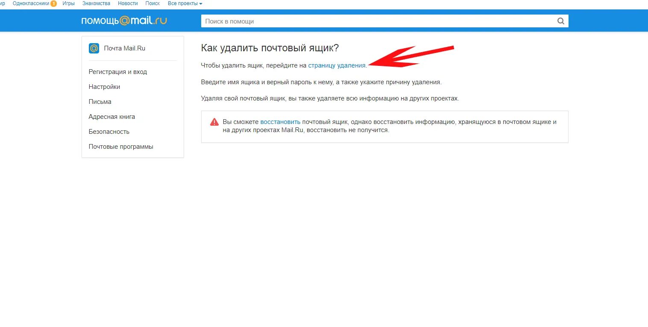Click the red warning triangle icon
648x327 pixels.
[214, 122]
